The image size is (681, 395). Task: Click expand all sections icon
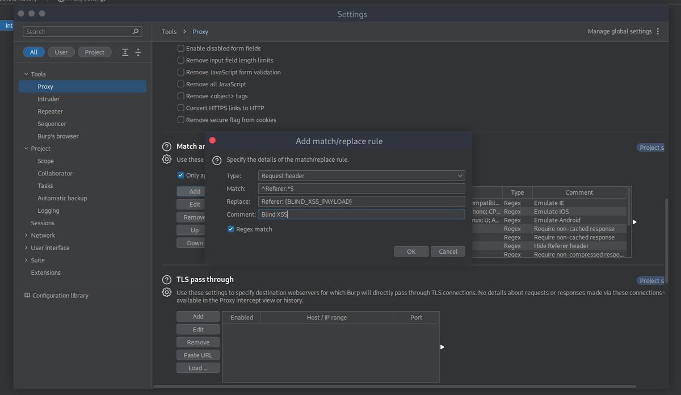click(125, 52)
